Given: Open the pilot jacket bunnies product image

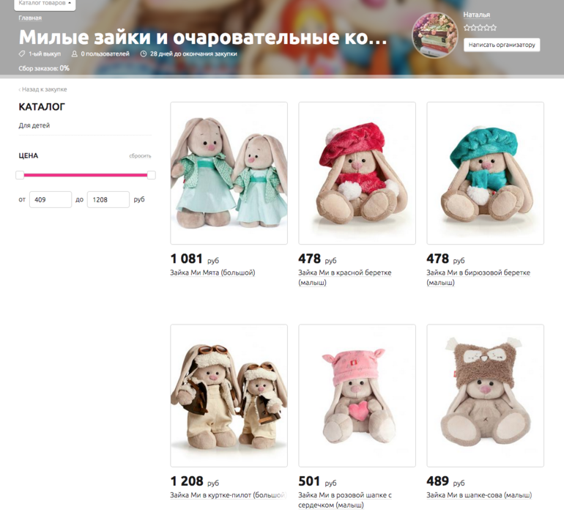Looking at the screenshot, I should 229,396.
